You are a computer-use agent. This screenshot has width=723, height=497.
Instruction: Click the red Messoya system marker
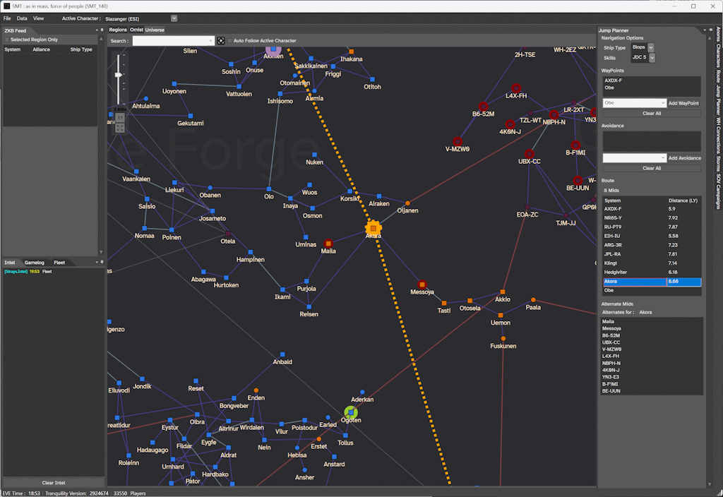point(422,285)
